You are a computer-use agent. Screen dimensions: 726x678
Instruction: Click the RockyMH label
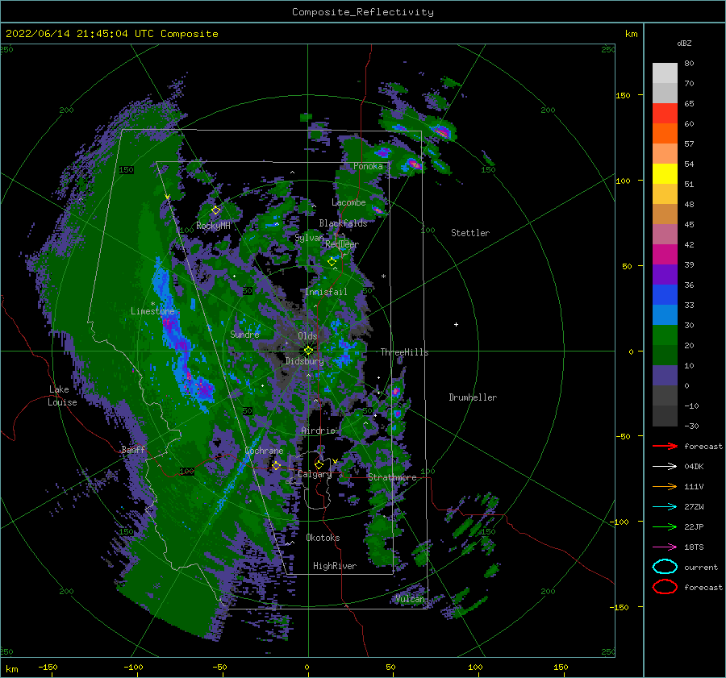click(213, 226)
